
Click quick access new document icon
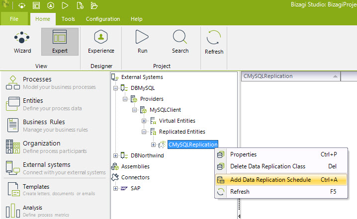tap(80, 5)
